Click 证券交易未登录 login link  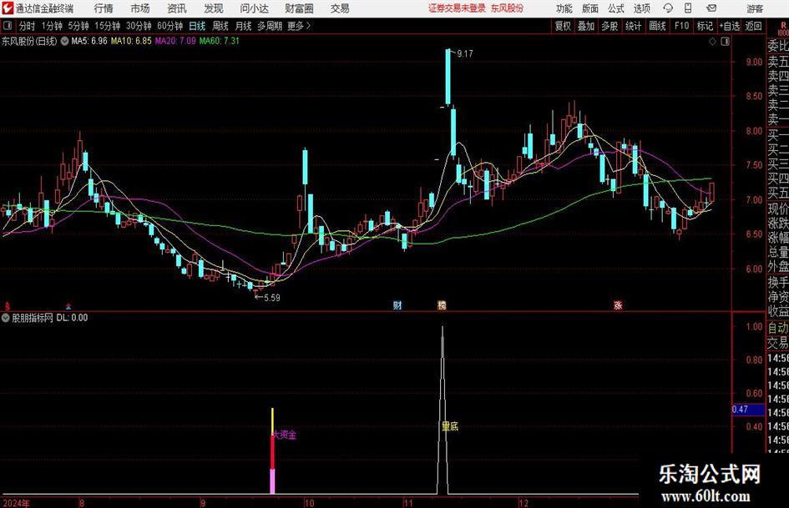click(x=457, y=8)
